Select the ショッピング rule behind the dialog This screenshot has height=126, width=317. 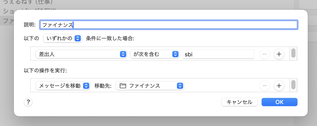(8, 11)
